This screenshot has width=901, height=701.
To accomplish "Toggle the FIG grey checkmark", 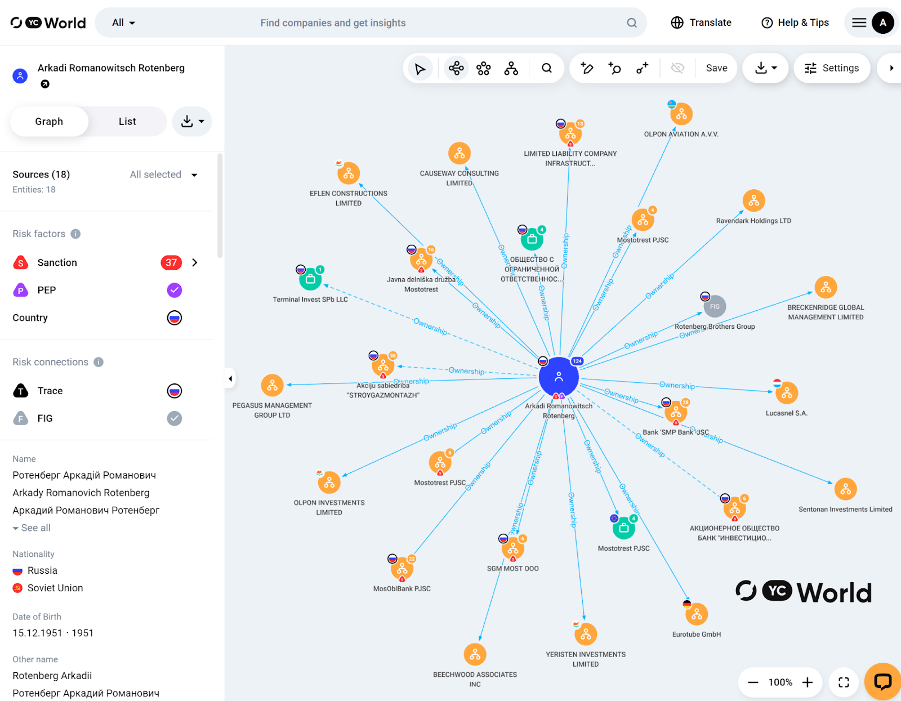I will pyautogui.click(x=175, y=418).
